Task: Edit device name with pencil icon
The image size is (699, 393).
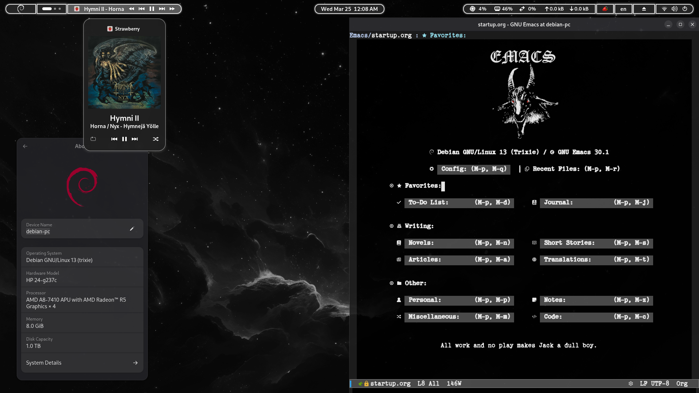Action: click(132, 229)
